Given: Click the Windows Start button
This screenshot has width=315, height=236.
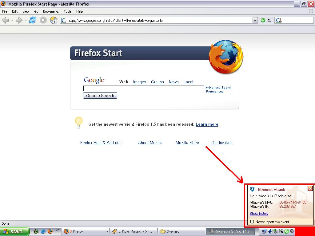Looking at the screenshot, I should 15,231.
